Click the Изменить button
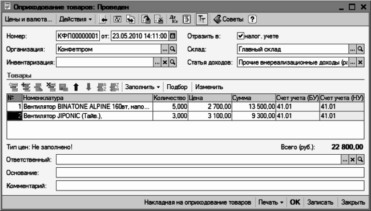Image resolution: width=371 pixels, height=211 pixels. (x=209, y=87)
